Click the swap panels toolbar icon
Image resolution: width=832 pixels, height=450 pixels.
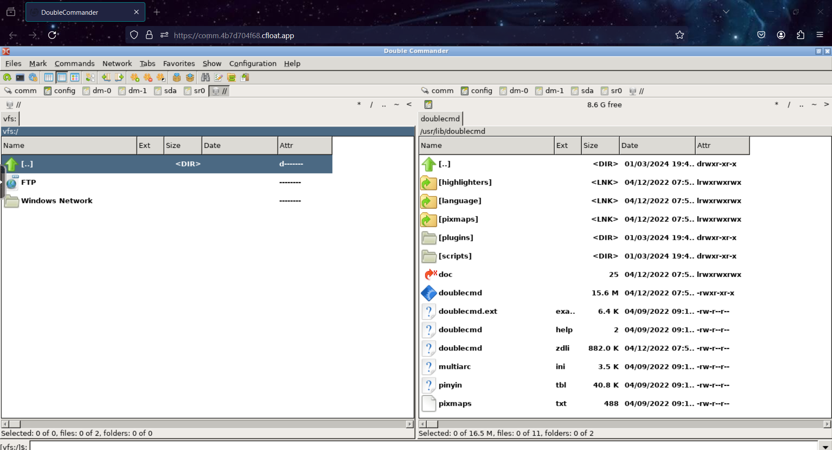tap(90, 77)
